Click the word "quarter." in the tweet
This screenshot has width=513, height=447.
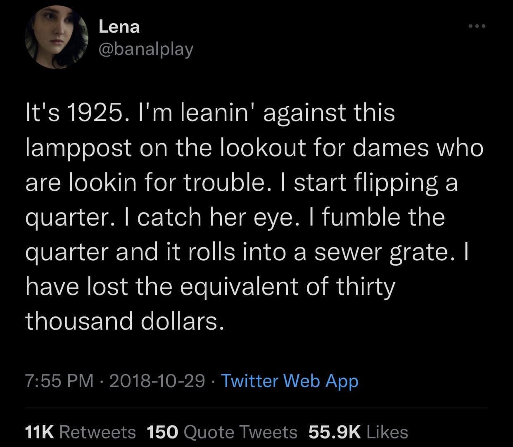point(66,217)
